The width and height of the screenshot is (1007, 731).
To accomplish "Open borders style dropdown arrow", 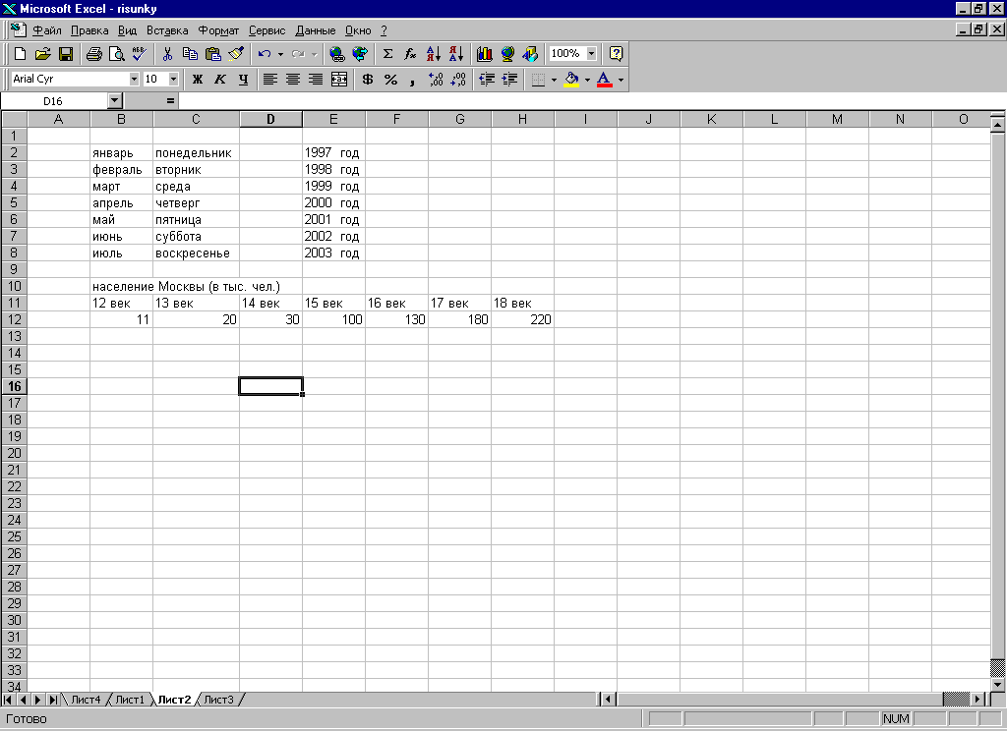I will (555, 80).
